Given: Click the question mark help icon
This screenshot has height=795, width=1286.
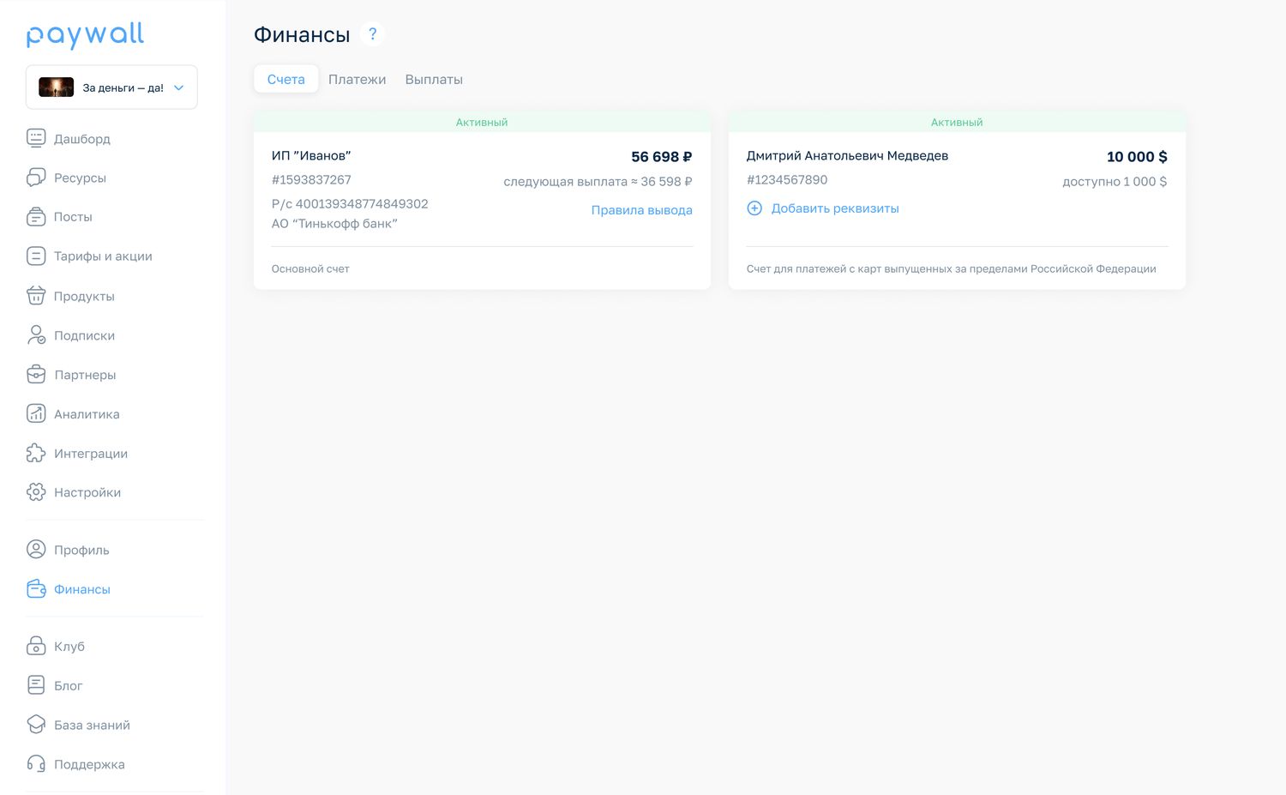Looking at the screenshot, I should point(372,34).
